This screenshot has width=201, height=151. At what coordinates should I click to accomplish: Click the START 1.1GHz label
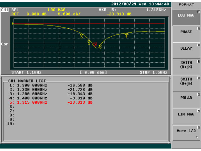[x=26, y=72]
